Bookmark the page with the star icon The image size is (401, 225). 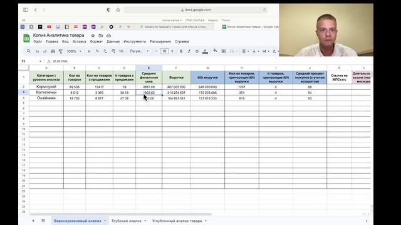118,10
